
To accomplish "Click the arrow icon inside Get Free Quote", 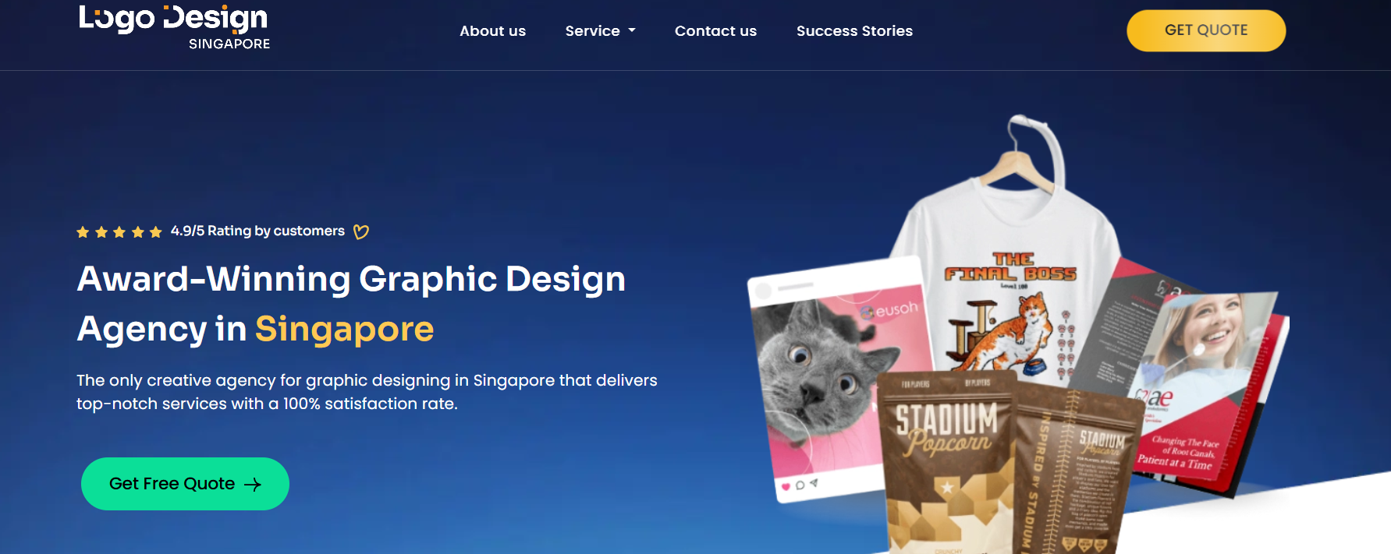I will coord(253,485).
